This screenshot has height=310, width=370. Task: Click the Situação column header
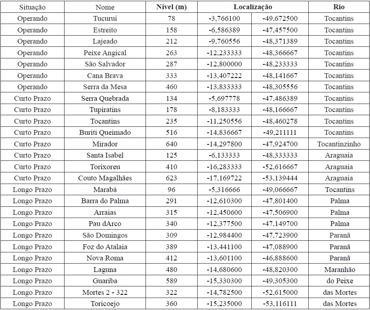pos(32,7)
